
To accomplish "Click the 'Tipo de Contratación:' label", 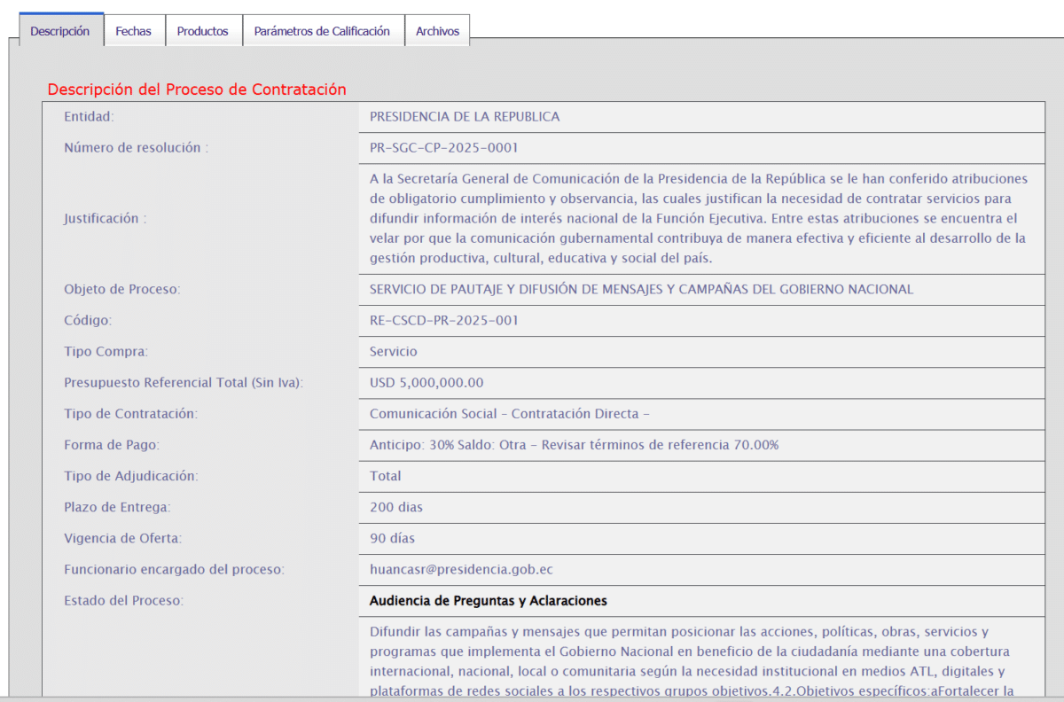I will click(131, 414).
